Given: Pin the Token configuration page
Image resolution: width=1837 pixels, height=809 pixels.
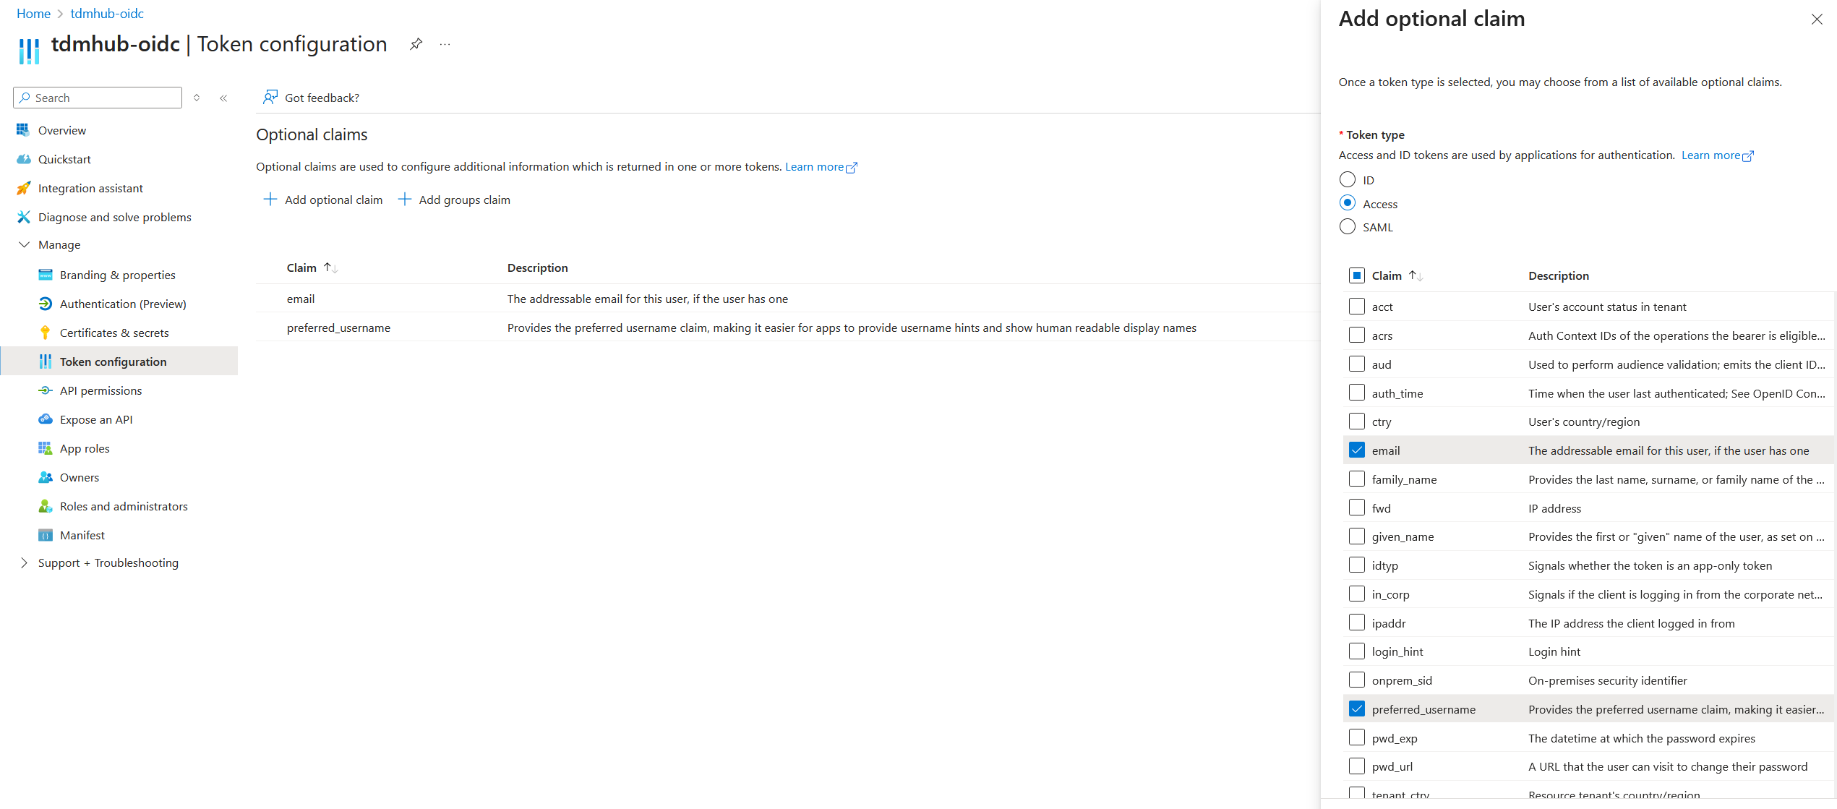Looking at the screenshot, I should [x=416, y=44].
